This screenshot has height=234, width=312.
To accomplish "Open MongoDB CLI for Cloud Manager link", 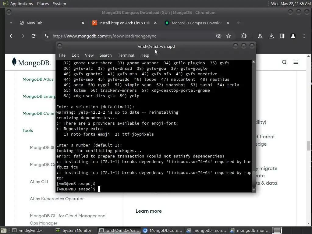I will coord(68,219).
